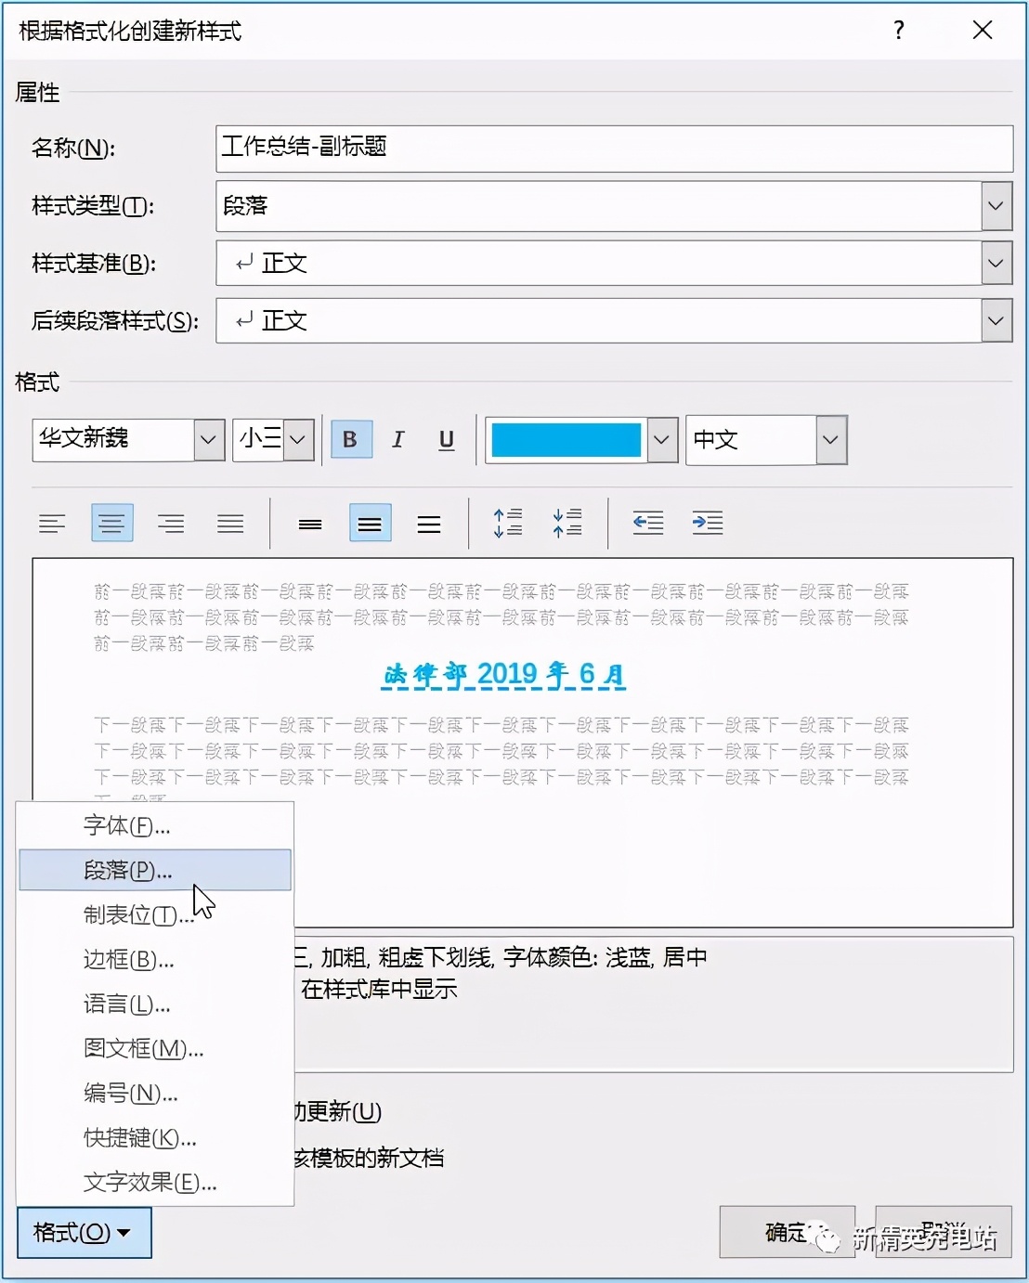Choose 边框(B) from format menu
The width and height of the screenshot is (1029, 1283).
click(155, 959)
